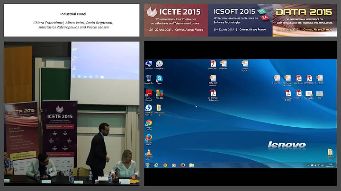Open VLC media player desktop shortcut
Screen dimensions: 341x191
[149, 155]
